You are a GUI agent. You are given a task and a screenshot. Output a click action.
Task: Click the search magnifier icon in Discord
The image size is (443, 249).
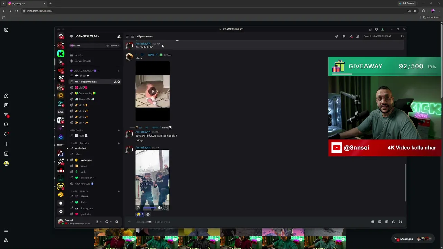point(403,36)
